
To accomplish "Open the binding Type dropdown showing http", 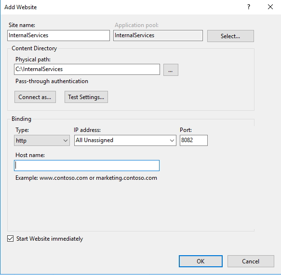I will 42,140.
